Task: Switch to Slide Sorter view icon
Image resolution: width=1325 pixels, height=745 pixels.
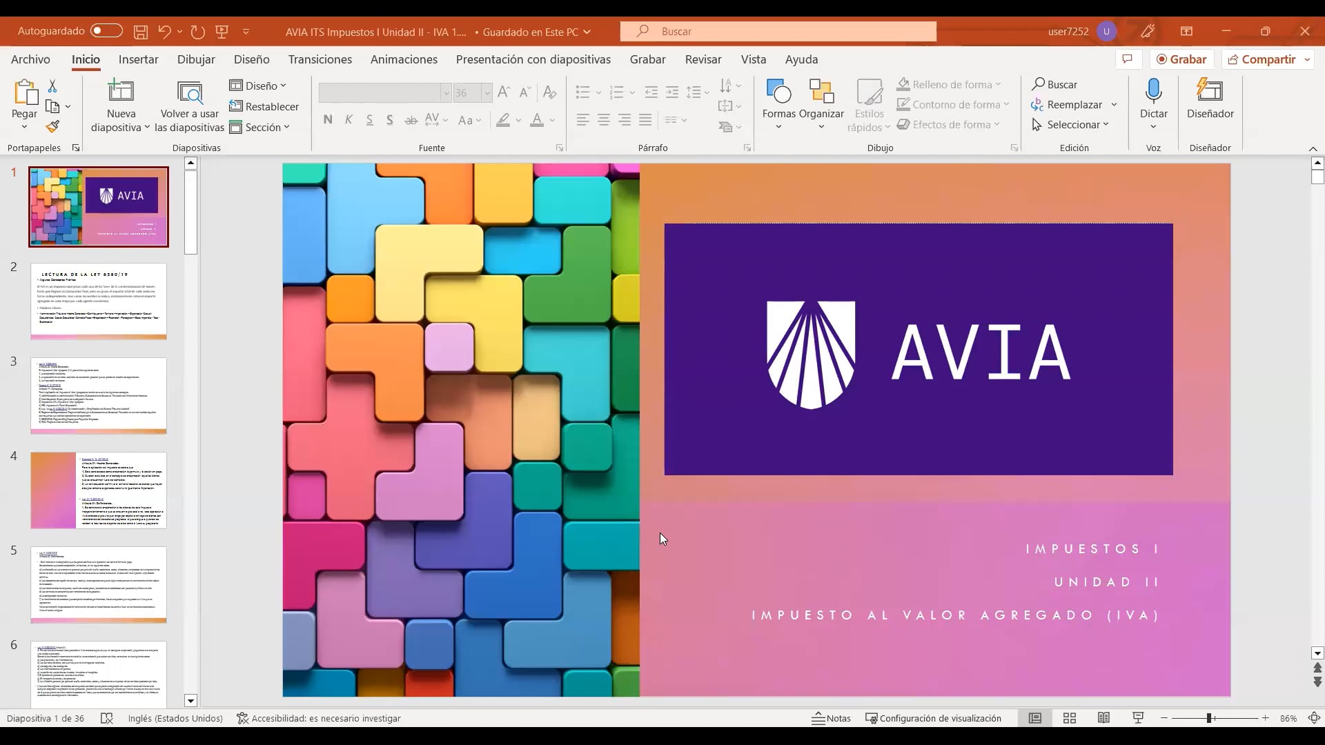Action: tap(1070, 718)
